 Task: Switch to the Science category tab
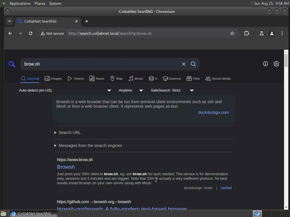(172, 79)
